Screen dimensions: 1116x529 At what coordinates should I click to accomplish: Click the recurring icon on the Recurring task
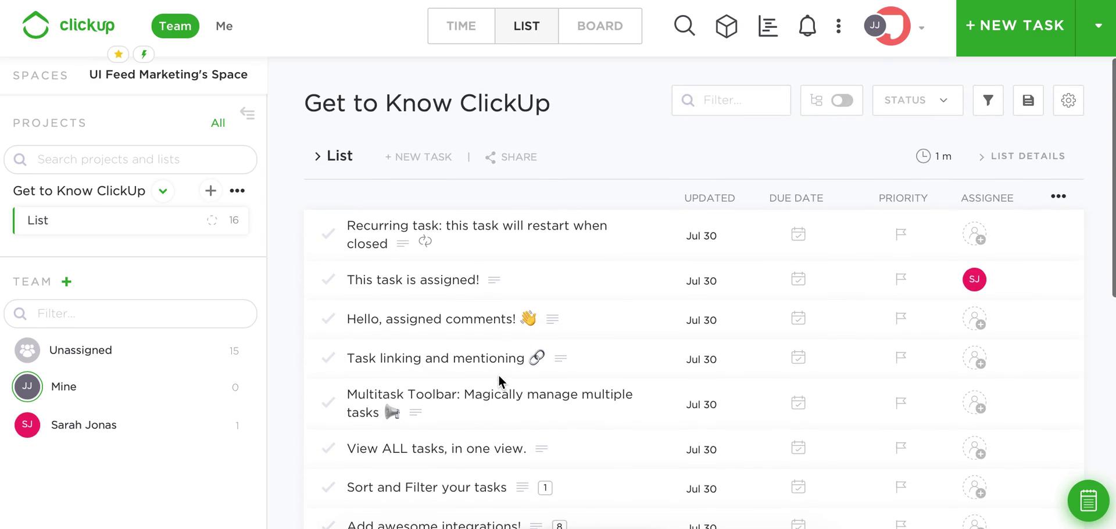pyautogui.click(x=425, y=241)
